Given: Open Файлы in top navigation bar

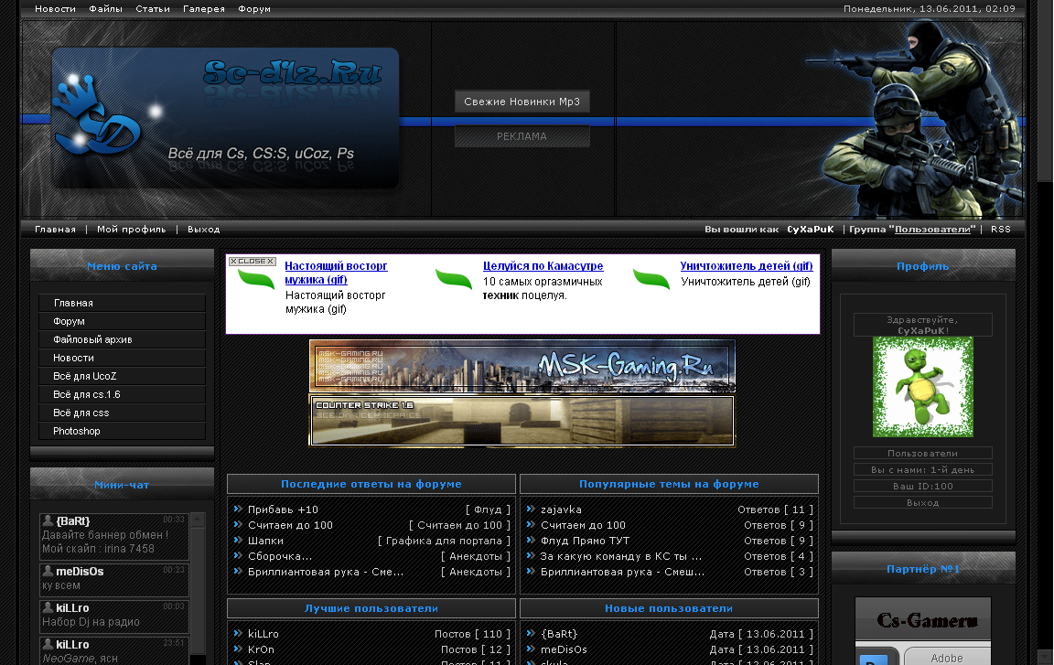Looking at the screenshot, I should (105, 9).
